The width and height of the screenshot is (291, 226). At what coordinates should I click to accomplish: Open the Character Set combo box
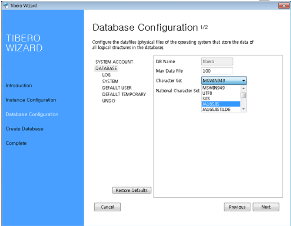coord(224,81)
